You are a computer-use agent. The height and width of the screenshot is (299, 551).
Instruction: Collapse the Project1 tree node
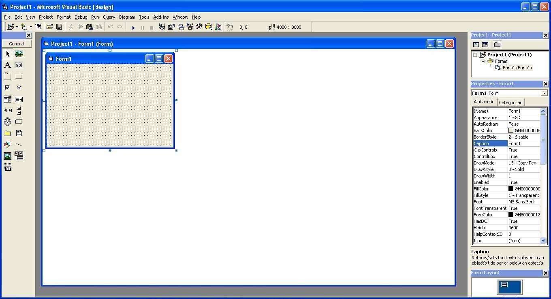475,55
